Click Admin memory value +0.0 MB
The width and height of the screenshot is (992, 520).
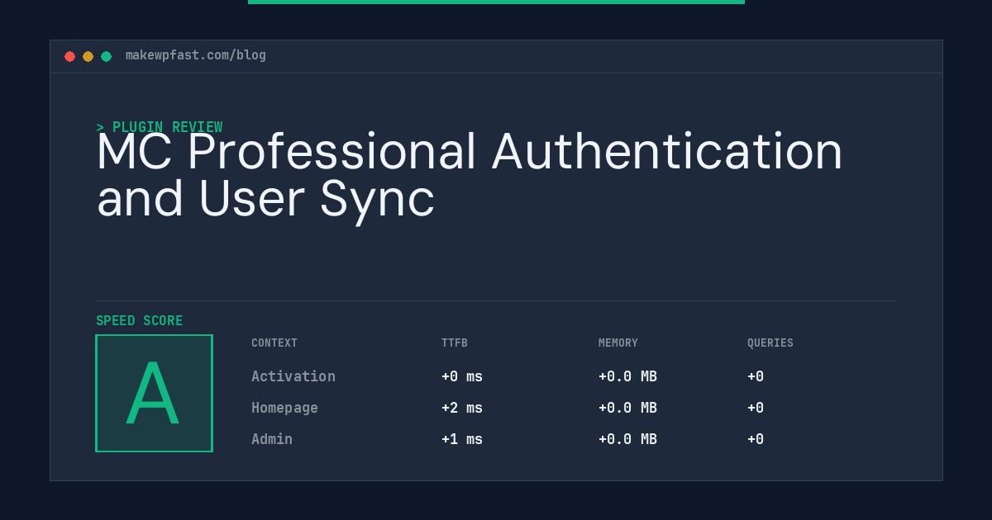(x=627, y=439)
